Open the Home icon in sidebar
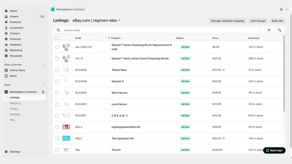292x164 pixels. click(6, 11)
